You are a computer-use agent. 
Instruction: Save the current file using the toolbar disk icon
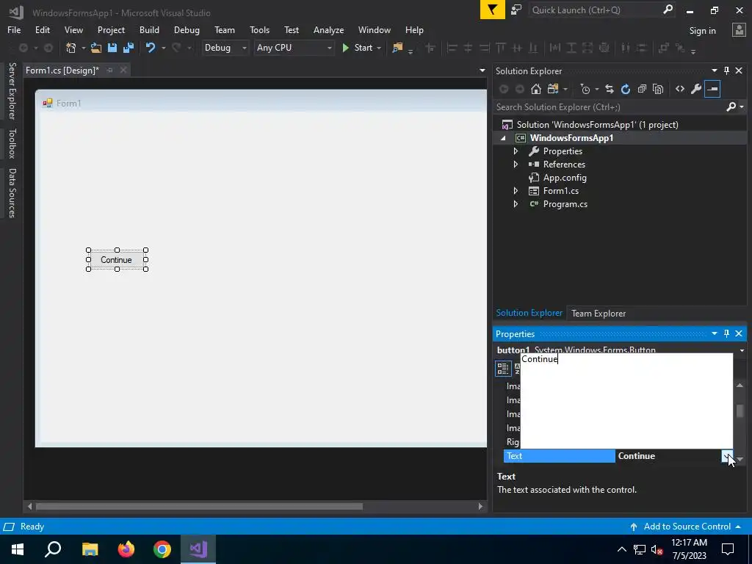[x=112, y=48]
